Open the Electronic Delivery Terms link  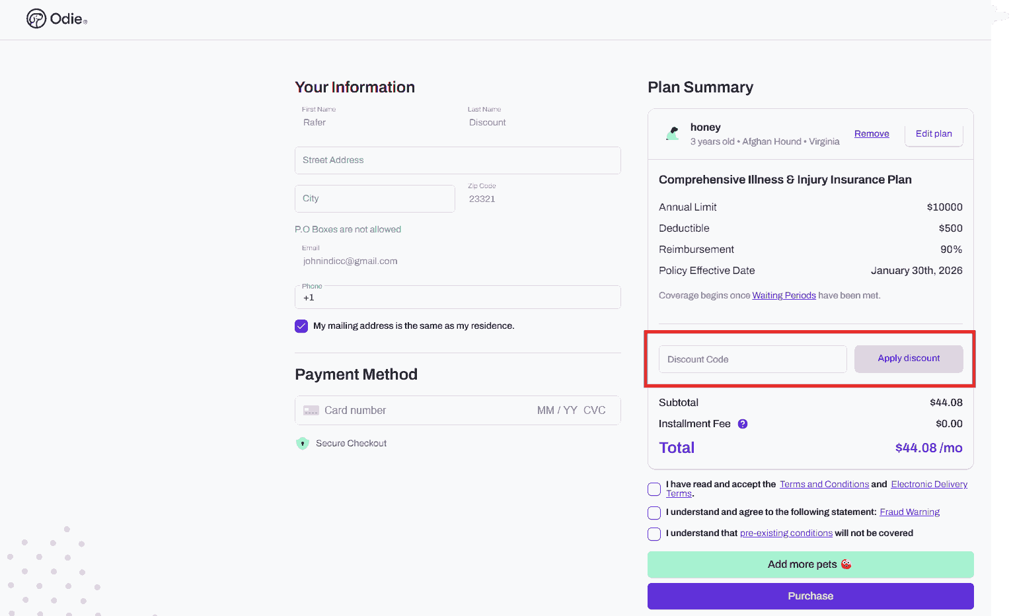coord(928,485)
